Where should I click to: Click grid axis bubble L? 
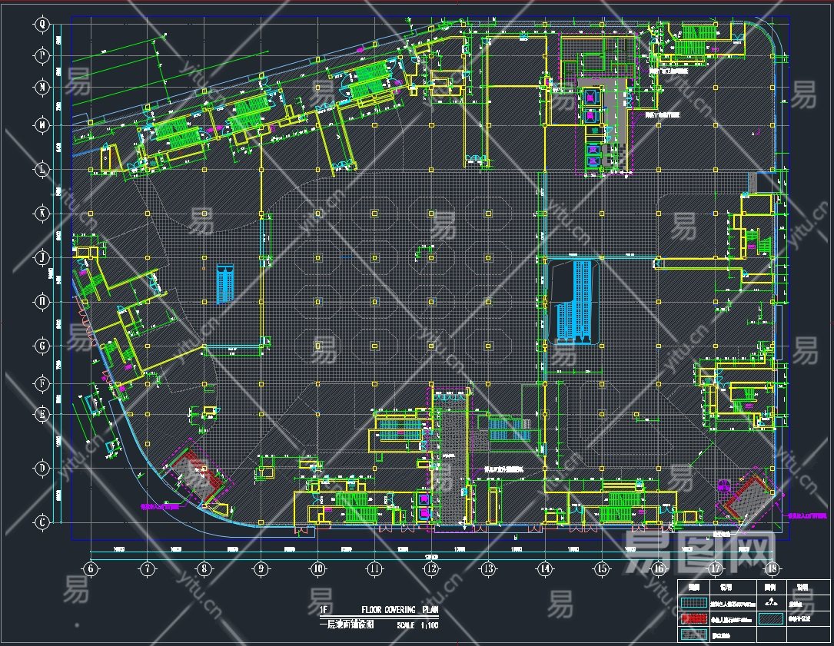tap(42, 170)
